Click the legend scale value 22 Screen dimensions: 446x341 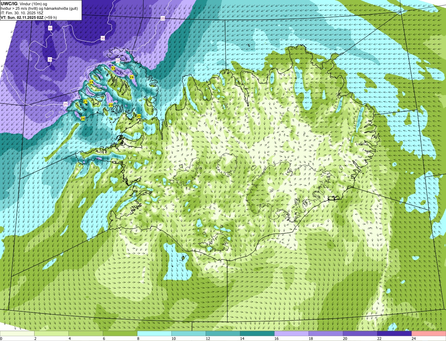(379, 339)
